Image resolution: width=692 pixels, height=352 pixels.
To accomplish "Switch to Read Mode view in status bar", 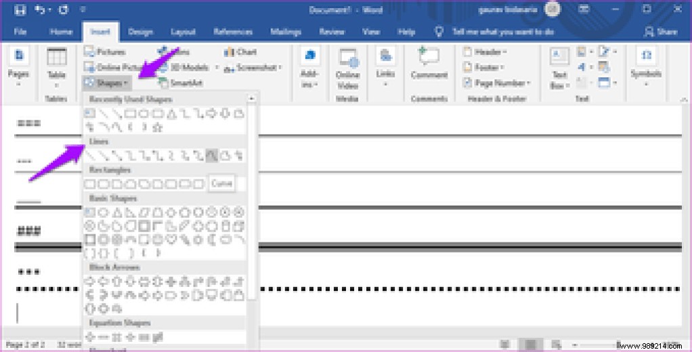I will [505, 345].
